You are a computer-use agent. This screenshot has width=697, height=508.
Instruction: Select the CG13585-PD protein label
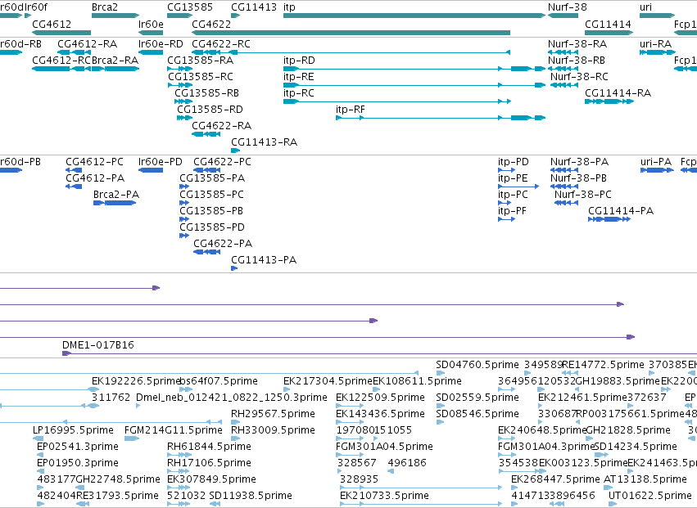click(212, 227)
